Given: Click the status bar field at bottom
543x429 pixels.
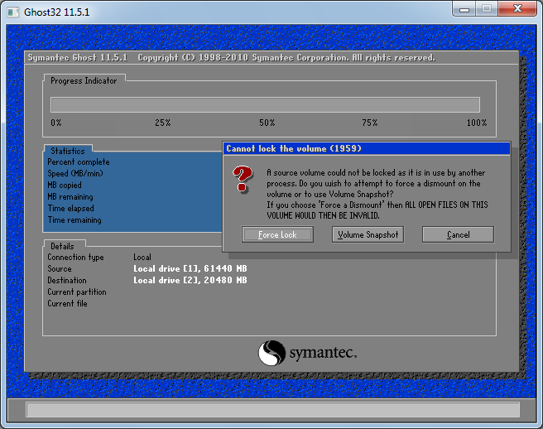Looking at the screenshot, I should [x=273, y=410].
